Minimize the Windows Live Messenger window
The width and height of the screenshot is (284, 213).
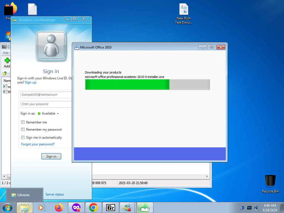tap(67, 19)
